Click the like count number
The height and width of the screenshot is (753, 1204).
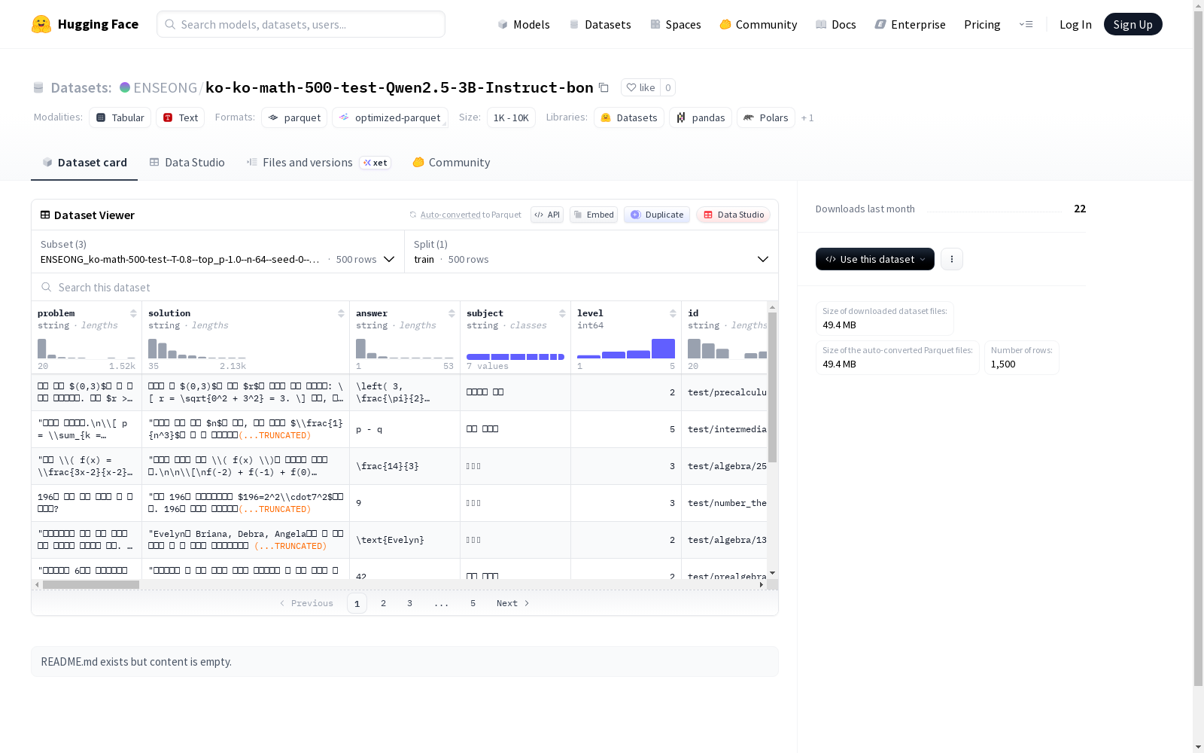pos(667,87)
